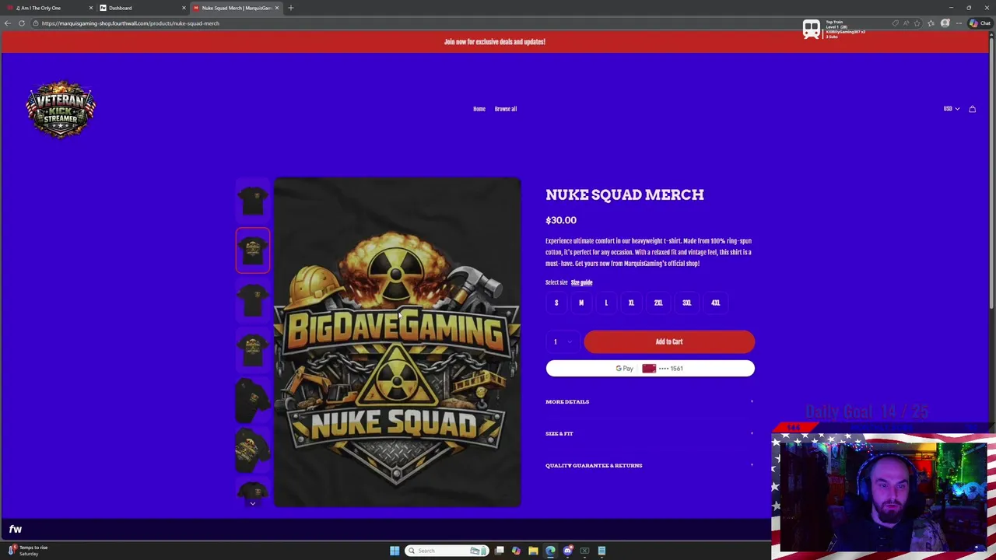Reload the page with refresh icon

pyautogui.click(x=22, y=23)
